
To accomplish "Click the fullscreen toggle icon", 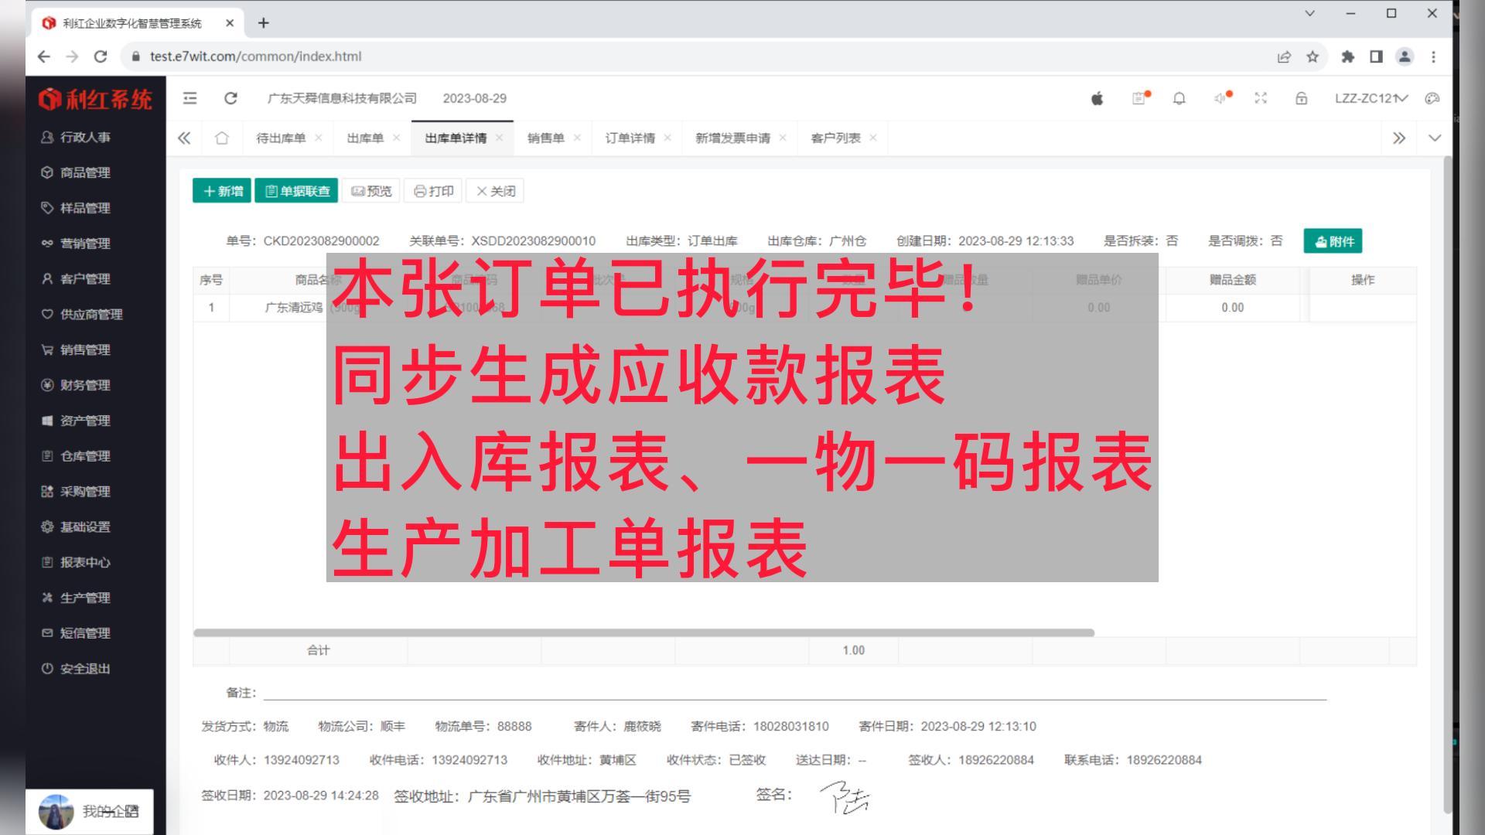I will click(1261, 98).
